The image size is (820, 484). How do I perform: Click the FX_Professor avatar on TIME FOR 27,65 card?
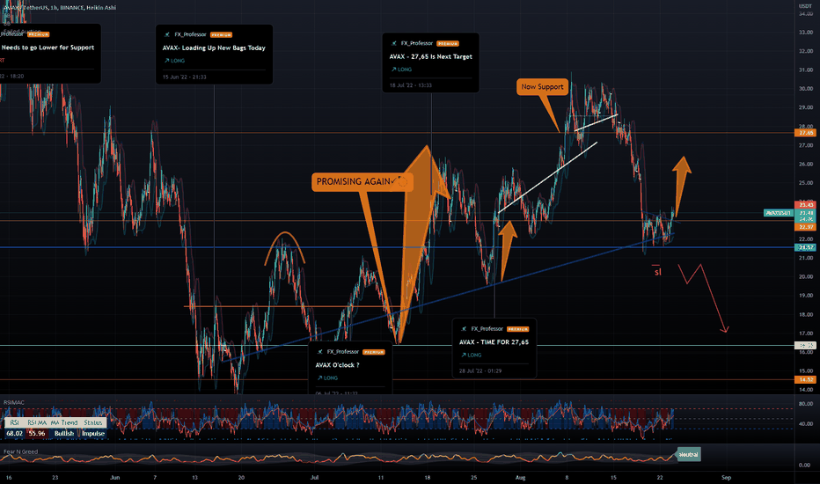(x=464, y=329)
